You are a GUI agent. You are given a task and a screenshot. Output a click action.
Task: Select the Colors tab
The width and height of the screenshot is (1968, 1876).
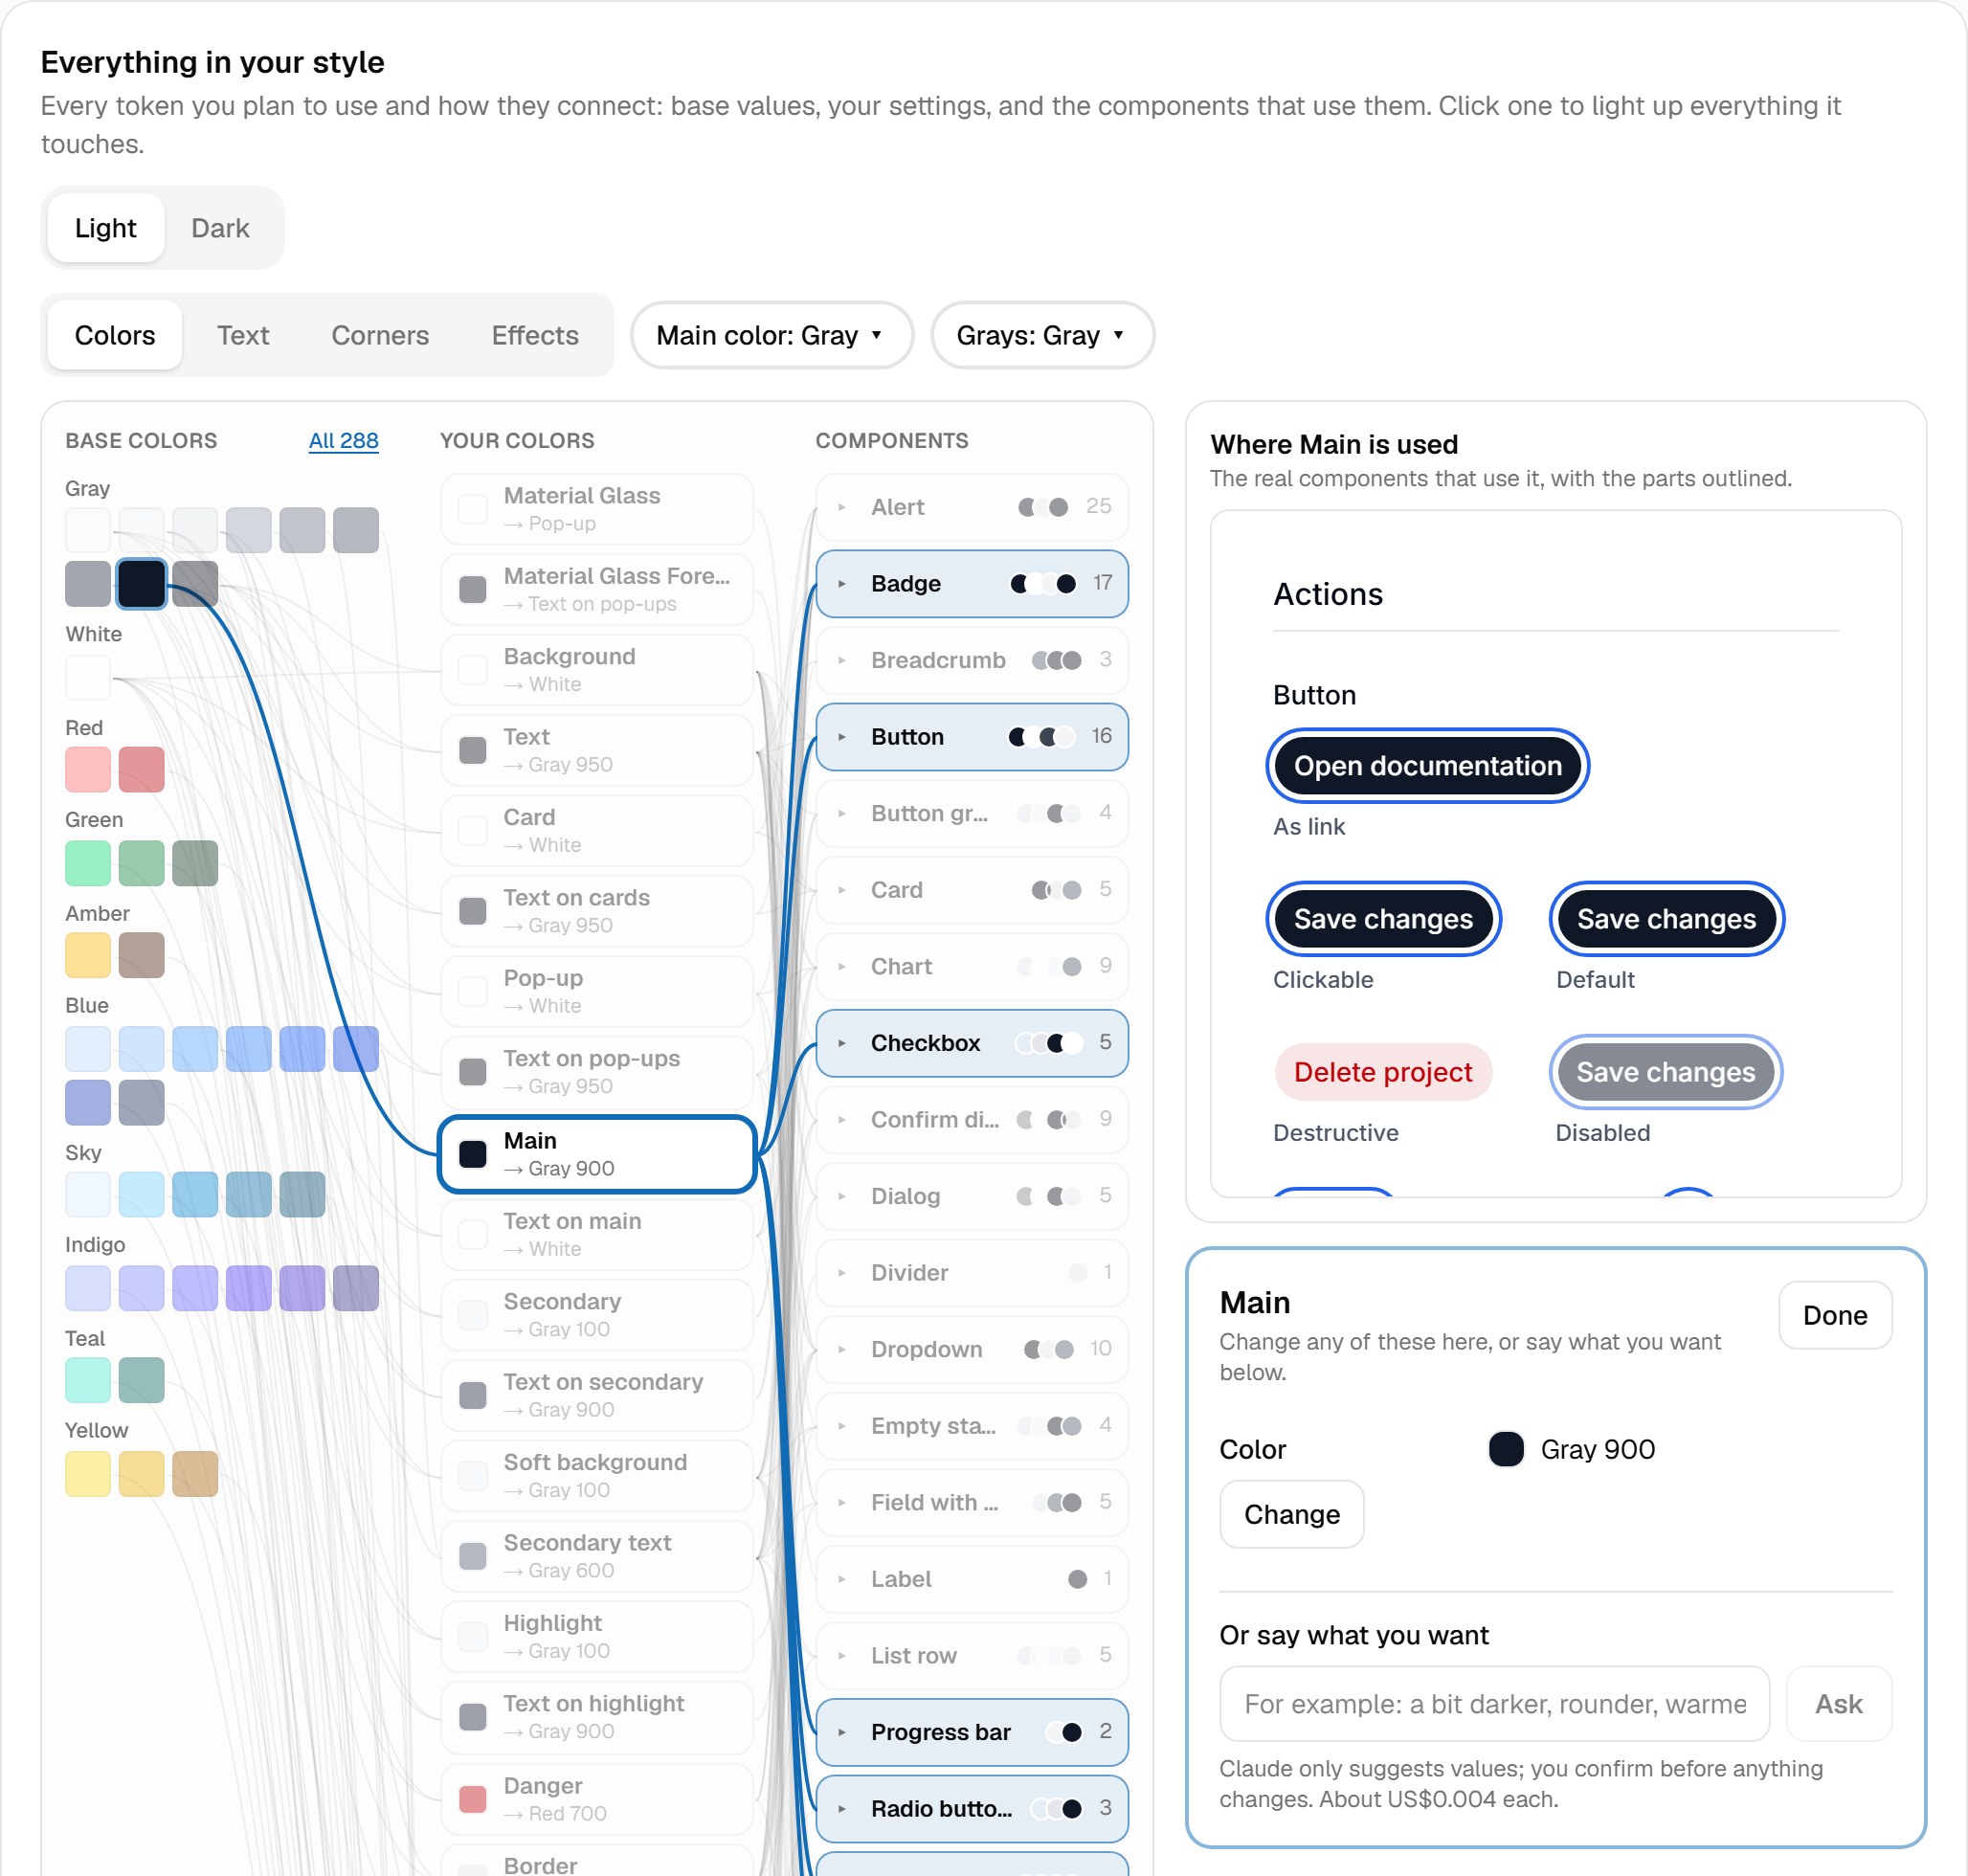click(x=115, y=335)
